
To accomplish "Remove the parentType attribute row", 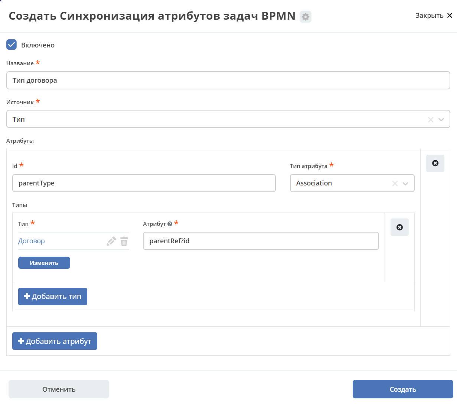I will tap(435, 163).
